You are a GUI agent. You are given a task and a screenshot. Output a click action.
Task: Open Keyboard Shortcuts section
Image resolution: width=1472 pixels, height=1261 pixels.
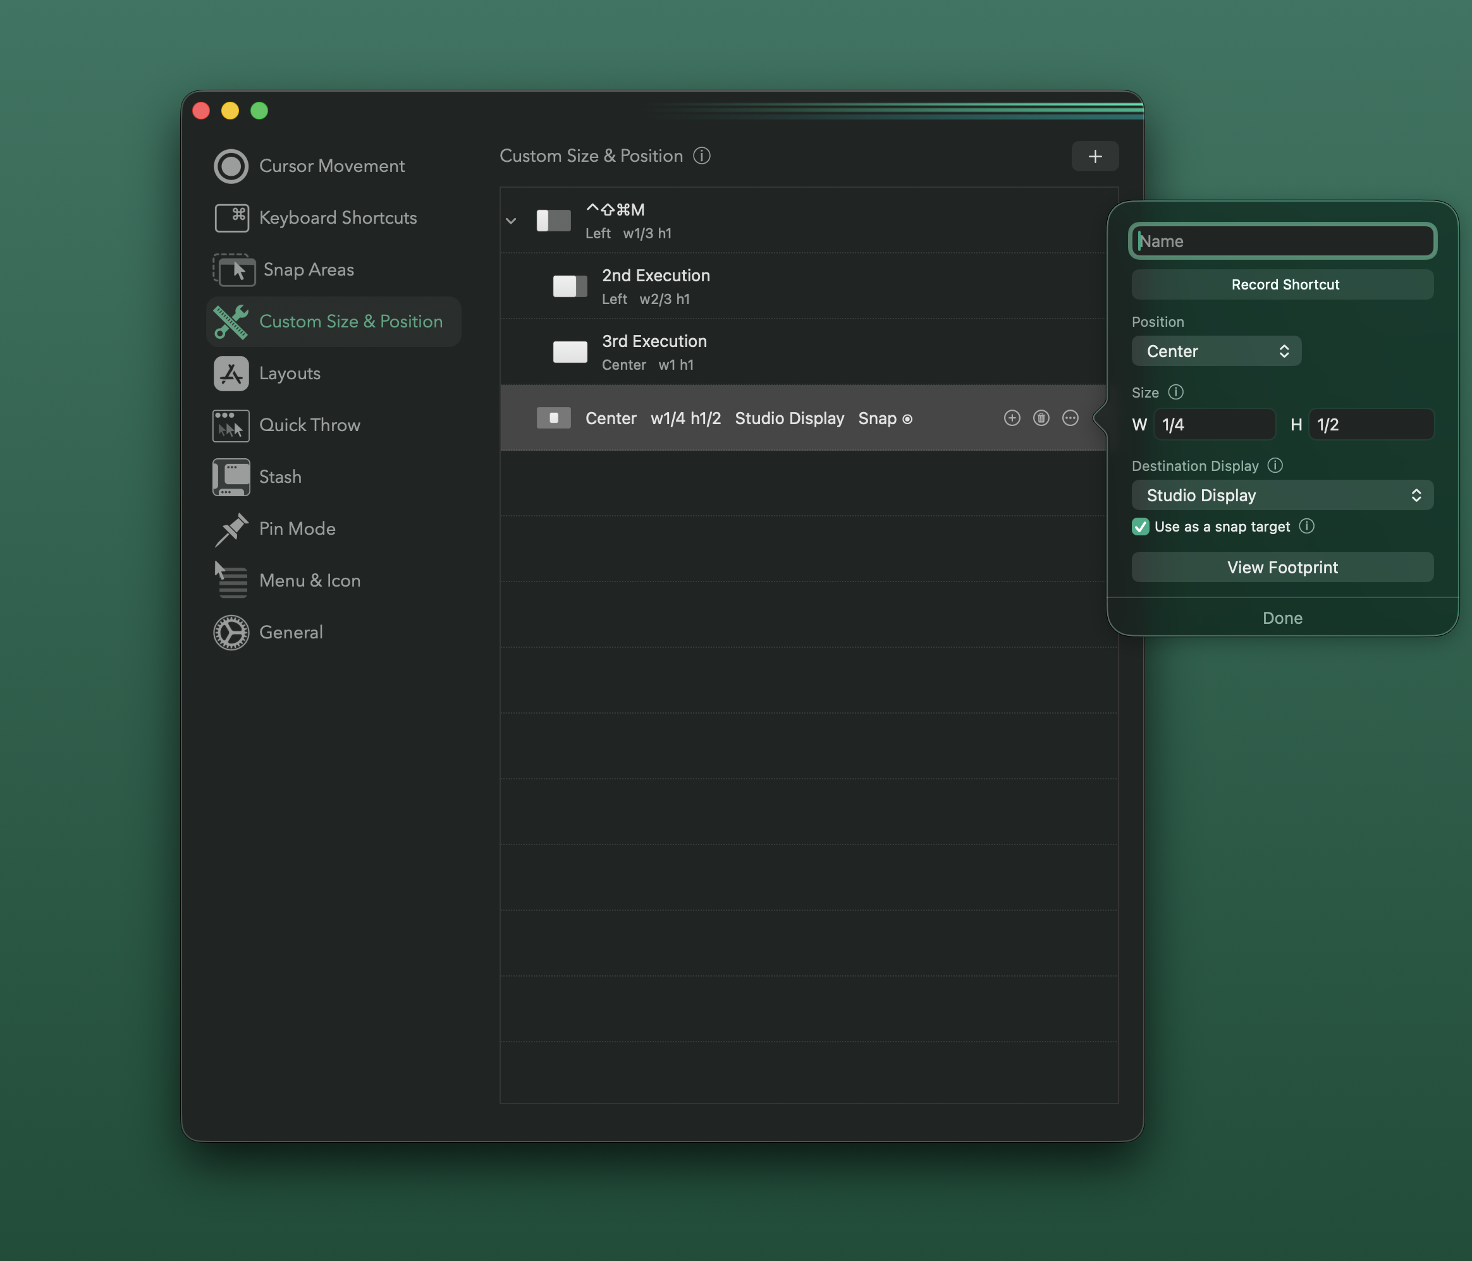coord(316,217)
